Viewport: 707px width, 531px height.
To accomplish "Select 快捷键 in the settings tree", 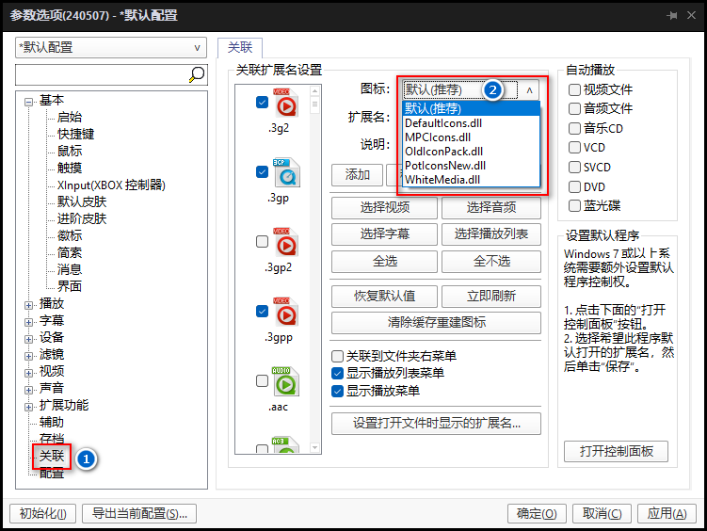I will [x=75, y=134].
